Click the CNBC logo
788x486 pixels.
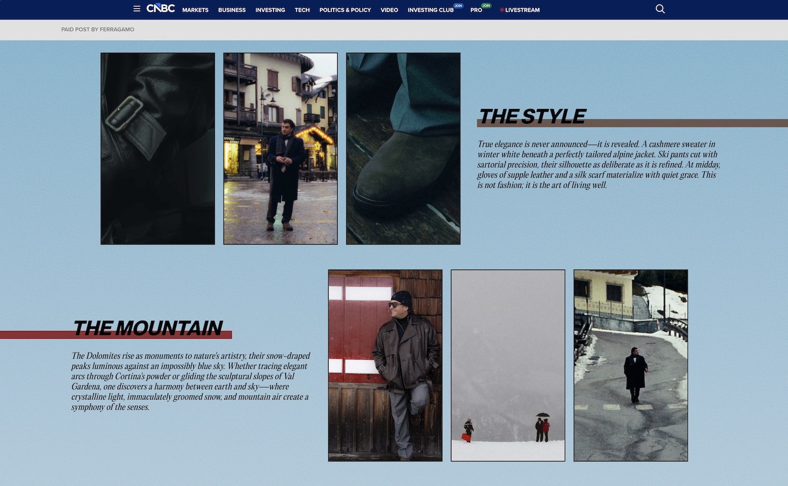[161, 9]
